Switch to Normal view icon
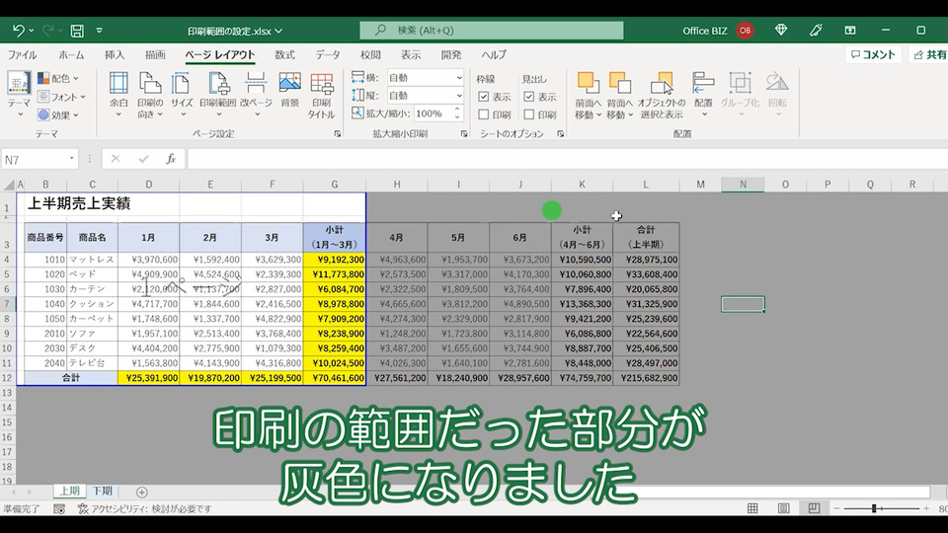Screen dimensions: 948x533 point(752,509)
